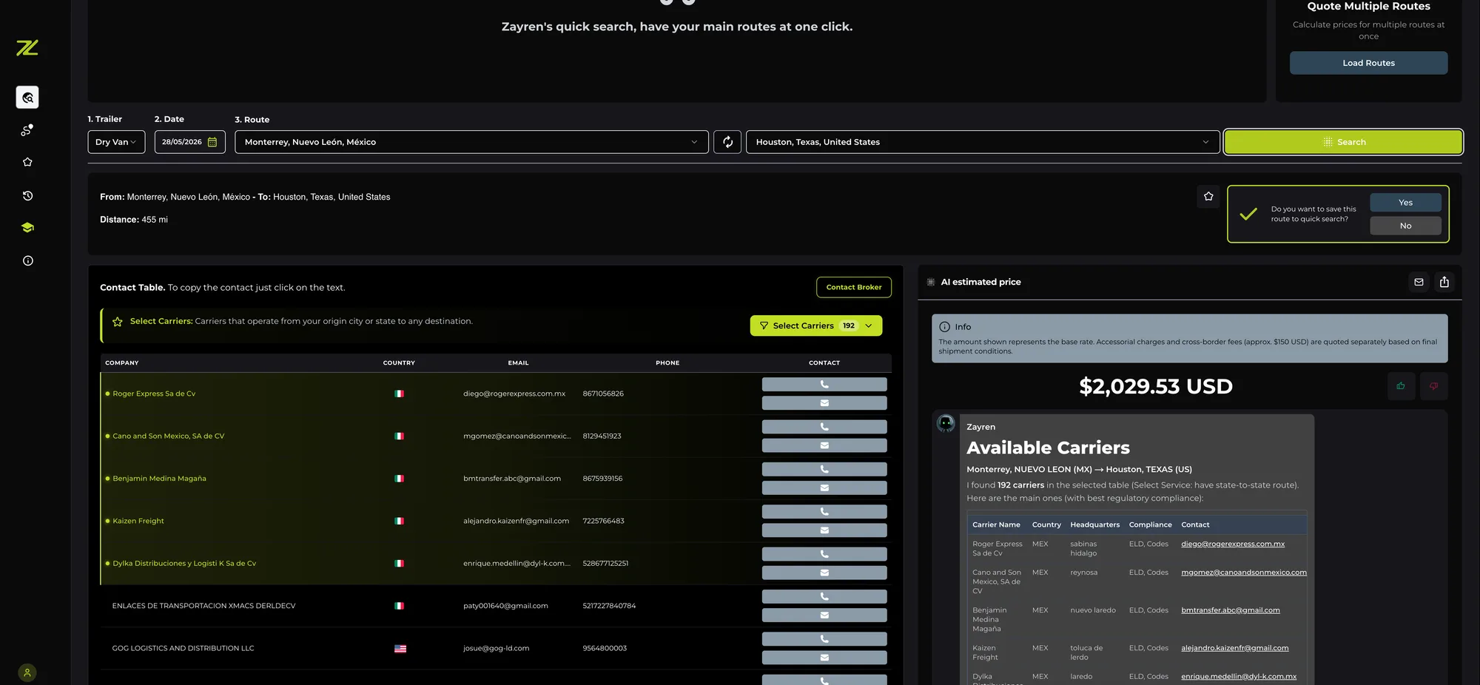This screenshot has height=685, width=1480.
Task: Open favorites star in the left sidebar
Action: click(x=27, y=162)
